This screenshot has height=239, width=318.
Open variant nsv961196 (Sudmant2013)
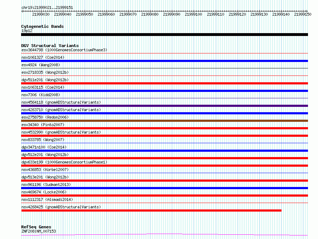(46, 185)
